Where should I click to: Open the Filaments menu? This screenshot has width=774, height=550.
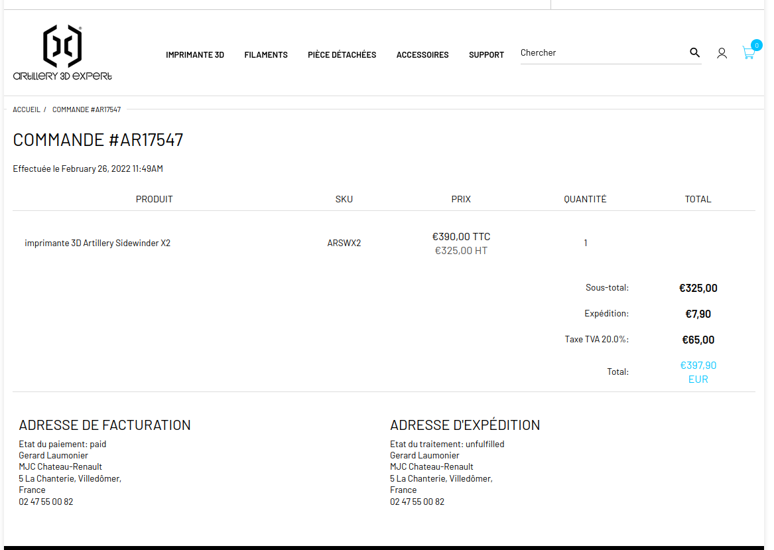[x=266, y=55]
